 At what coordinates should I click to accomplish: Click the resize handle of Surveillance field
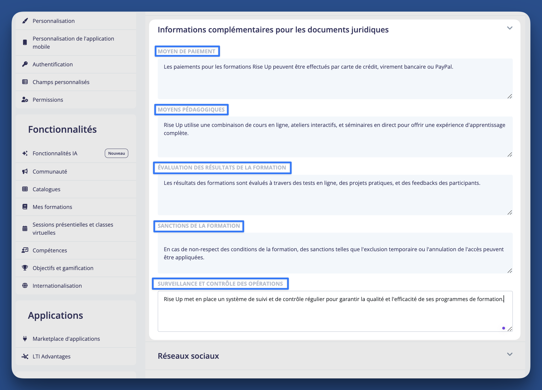click(x=510, y=329)
